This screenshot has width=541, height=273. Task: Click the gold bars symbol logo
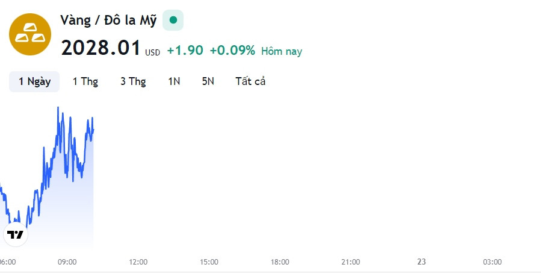pyautogui.click(x=30, y=34)
